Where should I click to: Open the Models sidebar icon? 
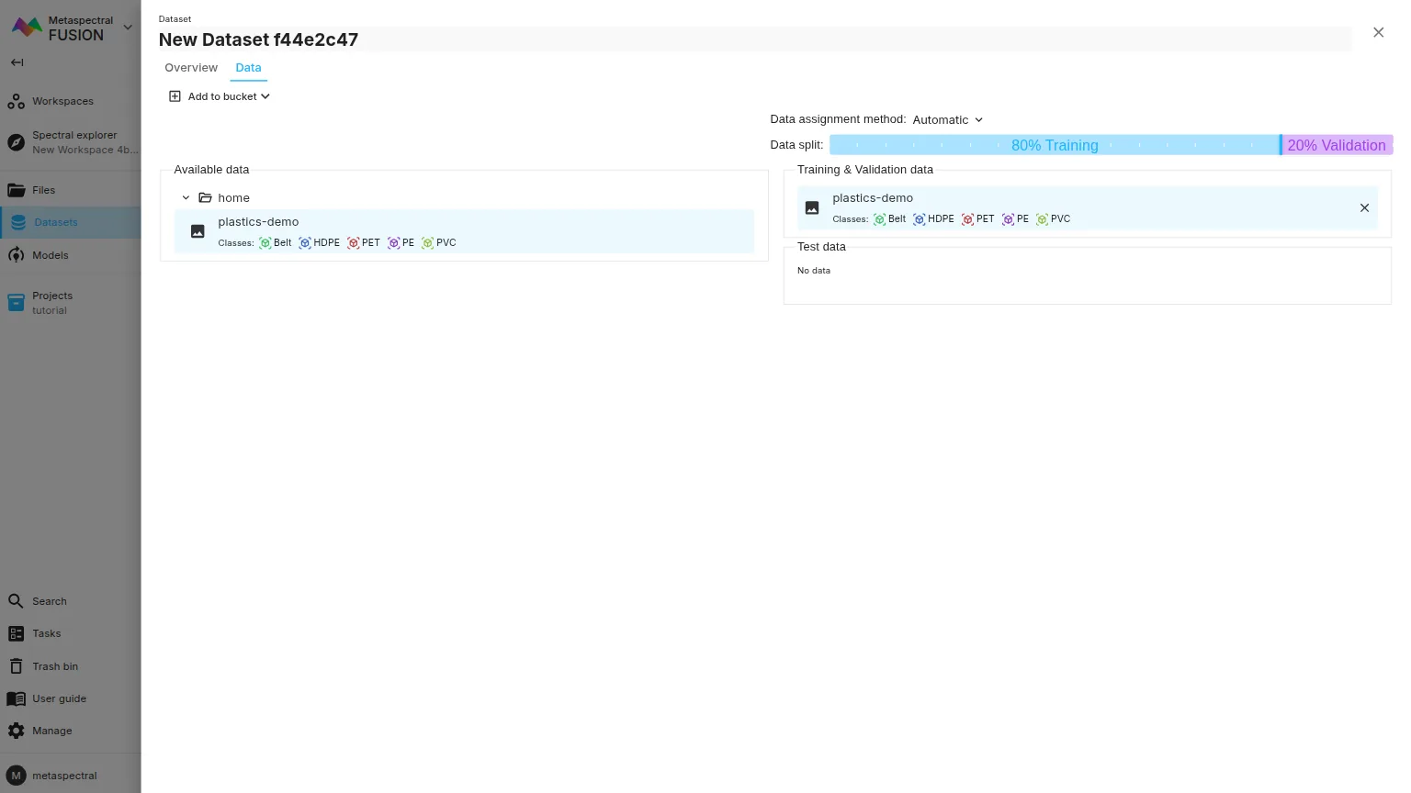click(x=17, y=255)
